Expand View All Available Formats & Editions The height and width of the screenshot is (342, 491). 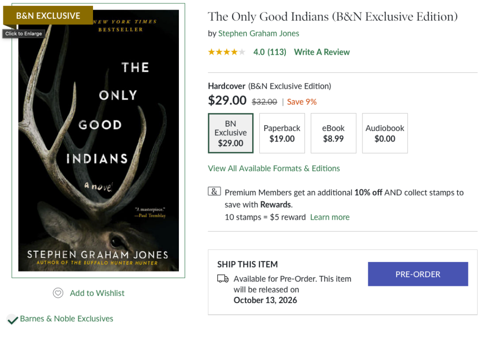[274, 168]
